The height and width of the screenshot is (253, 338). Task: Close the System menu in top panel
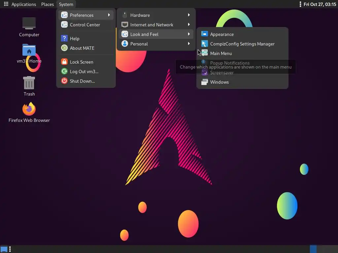(66, 4)
